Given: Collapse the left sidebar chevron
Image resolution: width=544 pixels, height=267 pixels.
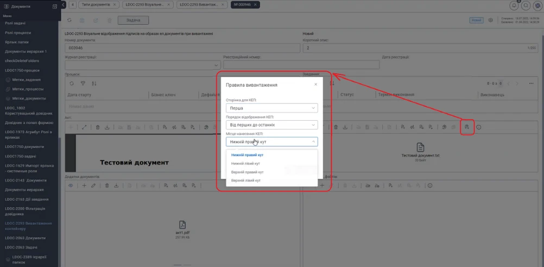Looking at the screenshot, I should [x=64, y=5].
